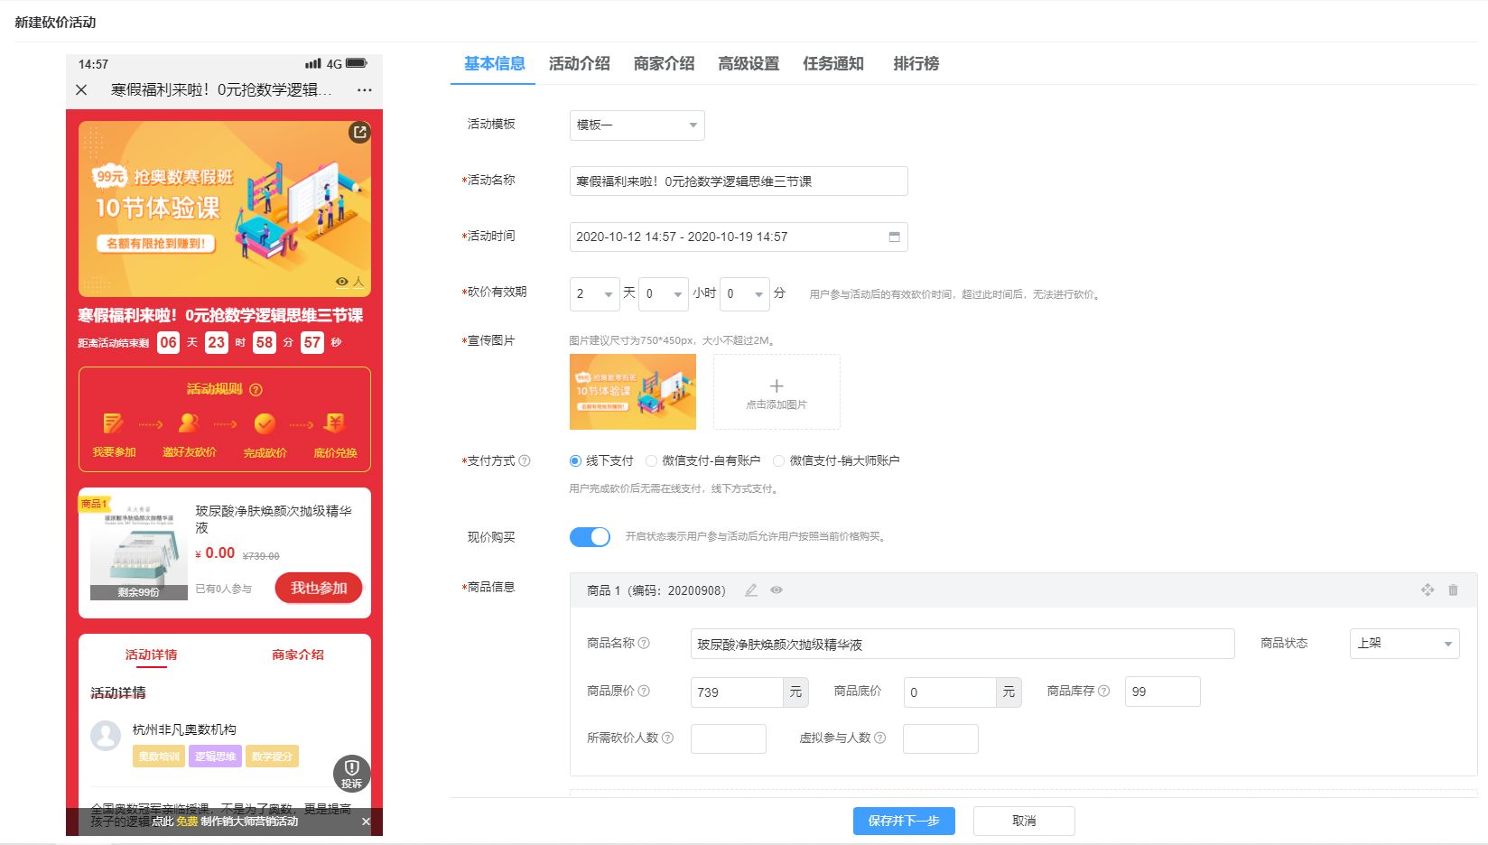Click the 投诉 complaint shield icon

click(352, 773)
